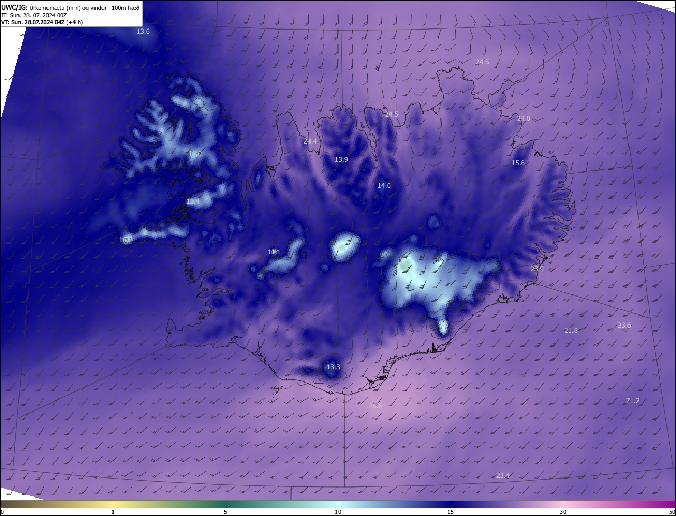
Task: Click the 13.9 value label
Action: pos(342,160)
